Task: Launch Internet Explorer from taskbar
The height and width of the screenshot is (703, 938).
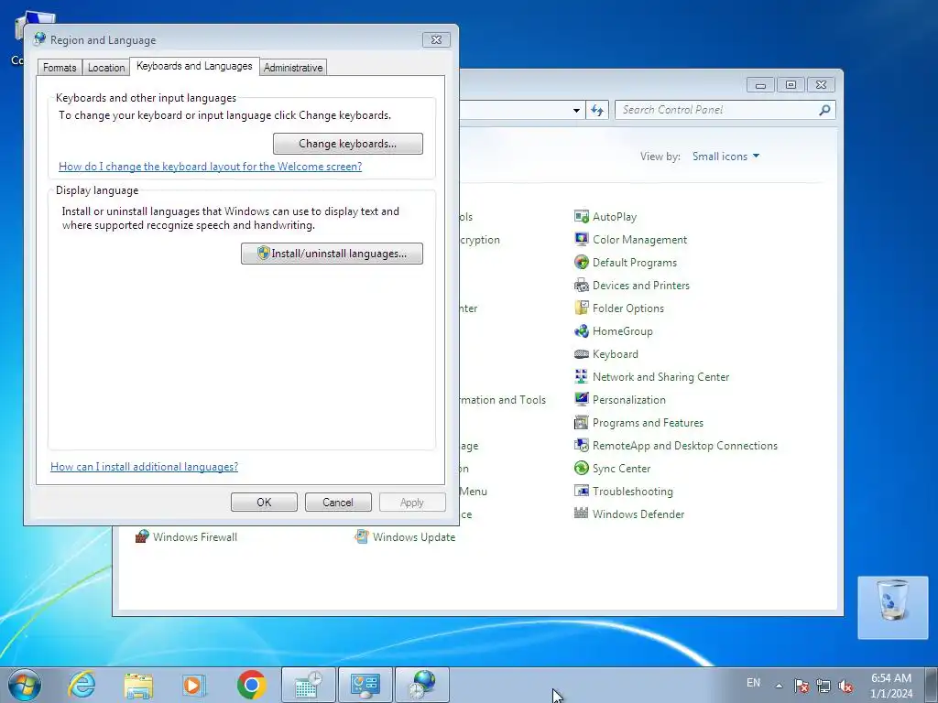Action: pyautogui.click(x=82, y=685)
